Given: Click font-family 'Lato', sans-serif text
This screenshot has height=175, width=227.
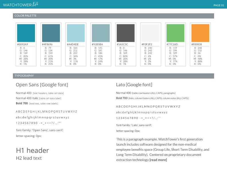Looking at the screenshot, I should (134, 125).
